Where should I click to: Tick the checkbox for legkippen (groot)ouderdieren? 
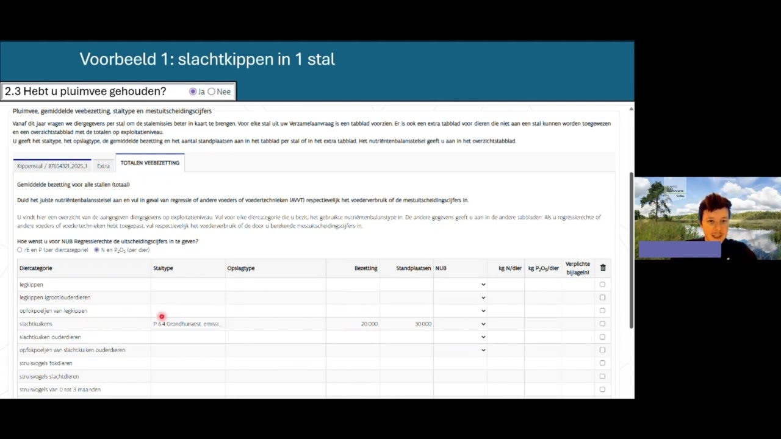point(602,298)
